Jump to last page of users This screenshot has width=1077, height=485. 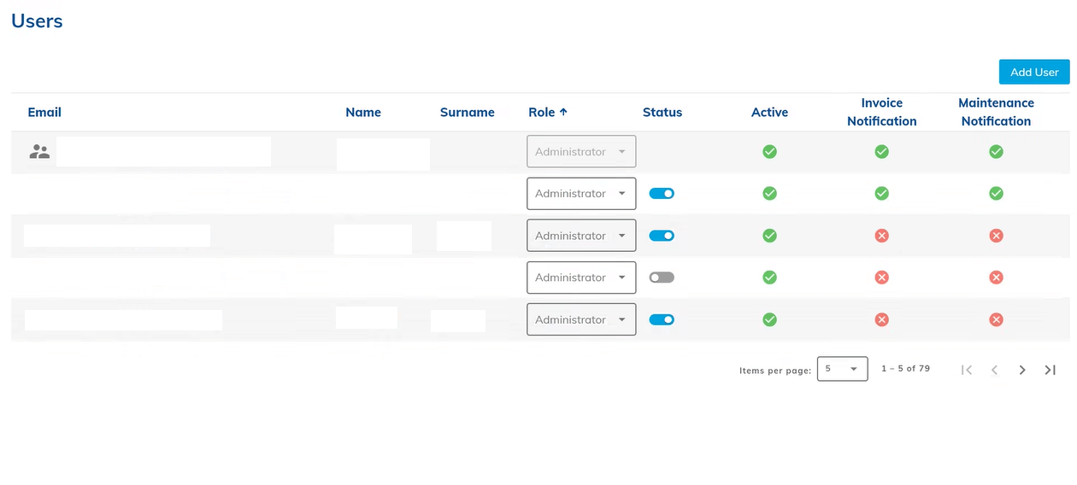coord(1051,370)
